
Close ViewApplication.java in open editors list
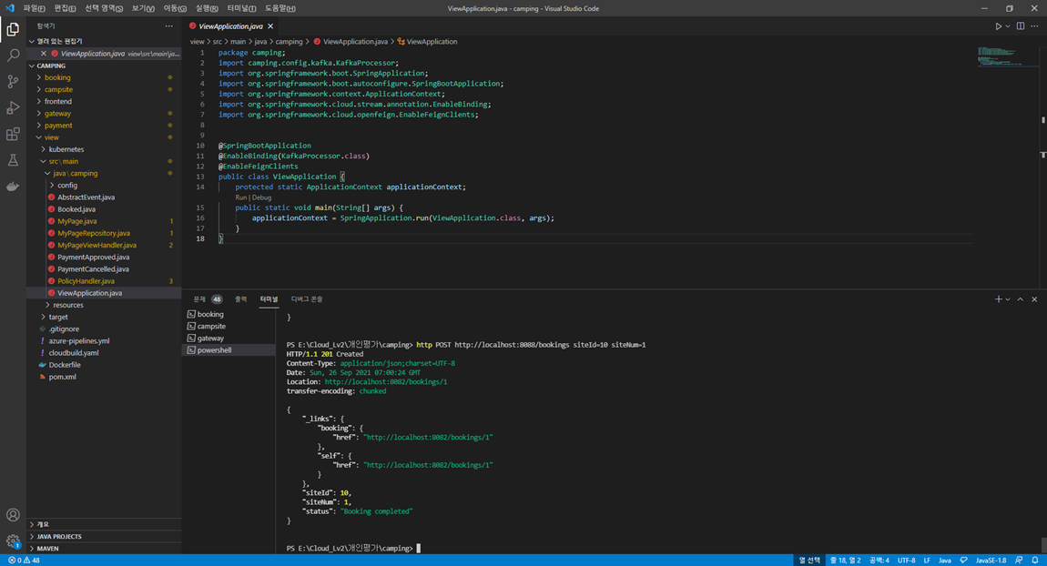(44, 54)
